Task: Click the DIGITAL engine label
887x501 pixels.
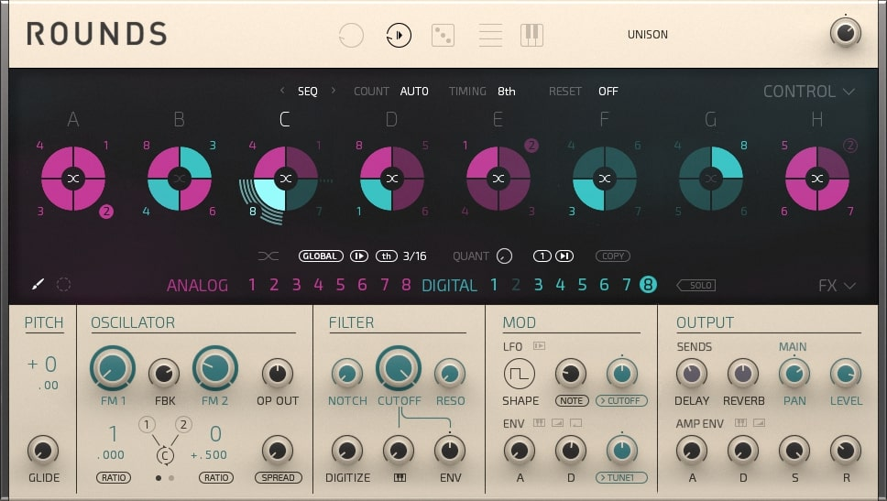Action: click(450, 286)
